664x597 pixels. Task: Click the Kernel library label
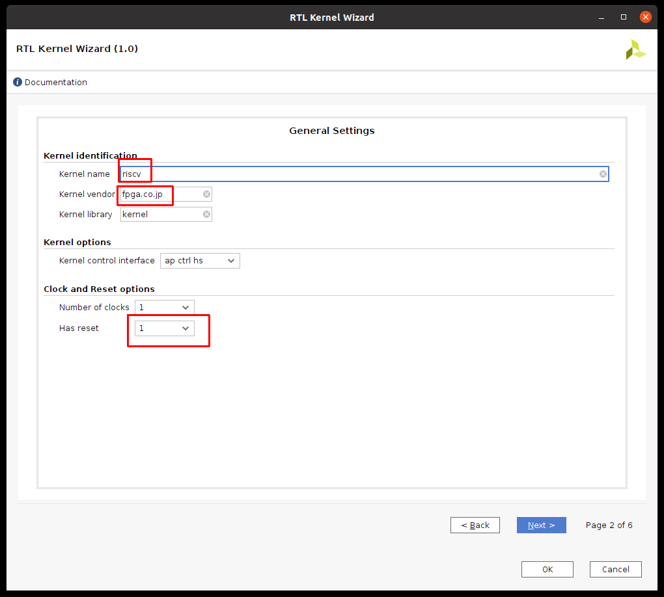(x=85, y=215)
